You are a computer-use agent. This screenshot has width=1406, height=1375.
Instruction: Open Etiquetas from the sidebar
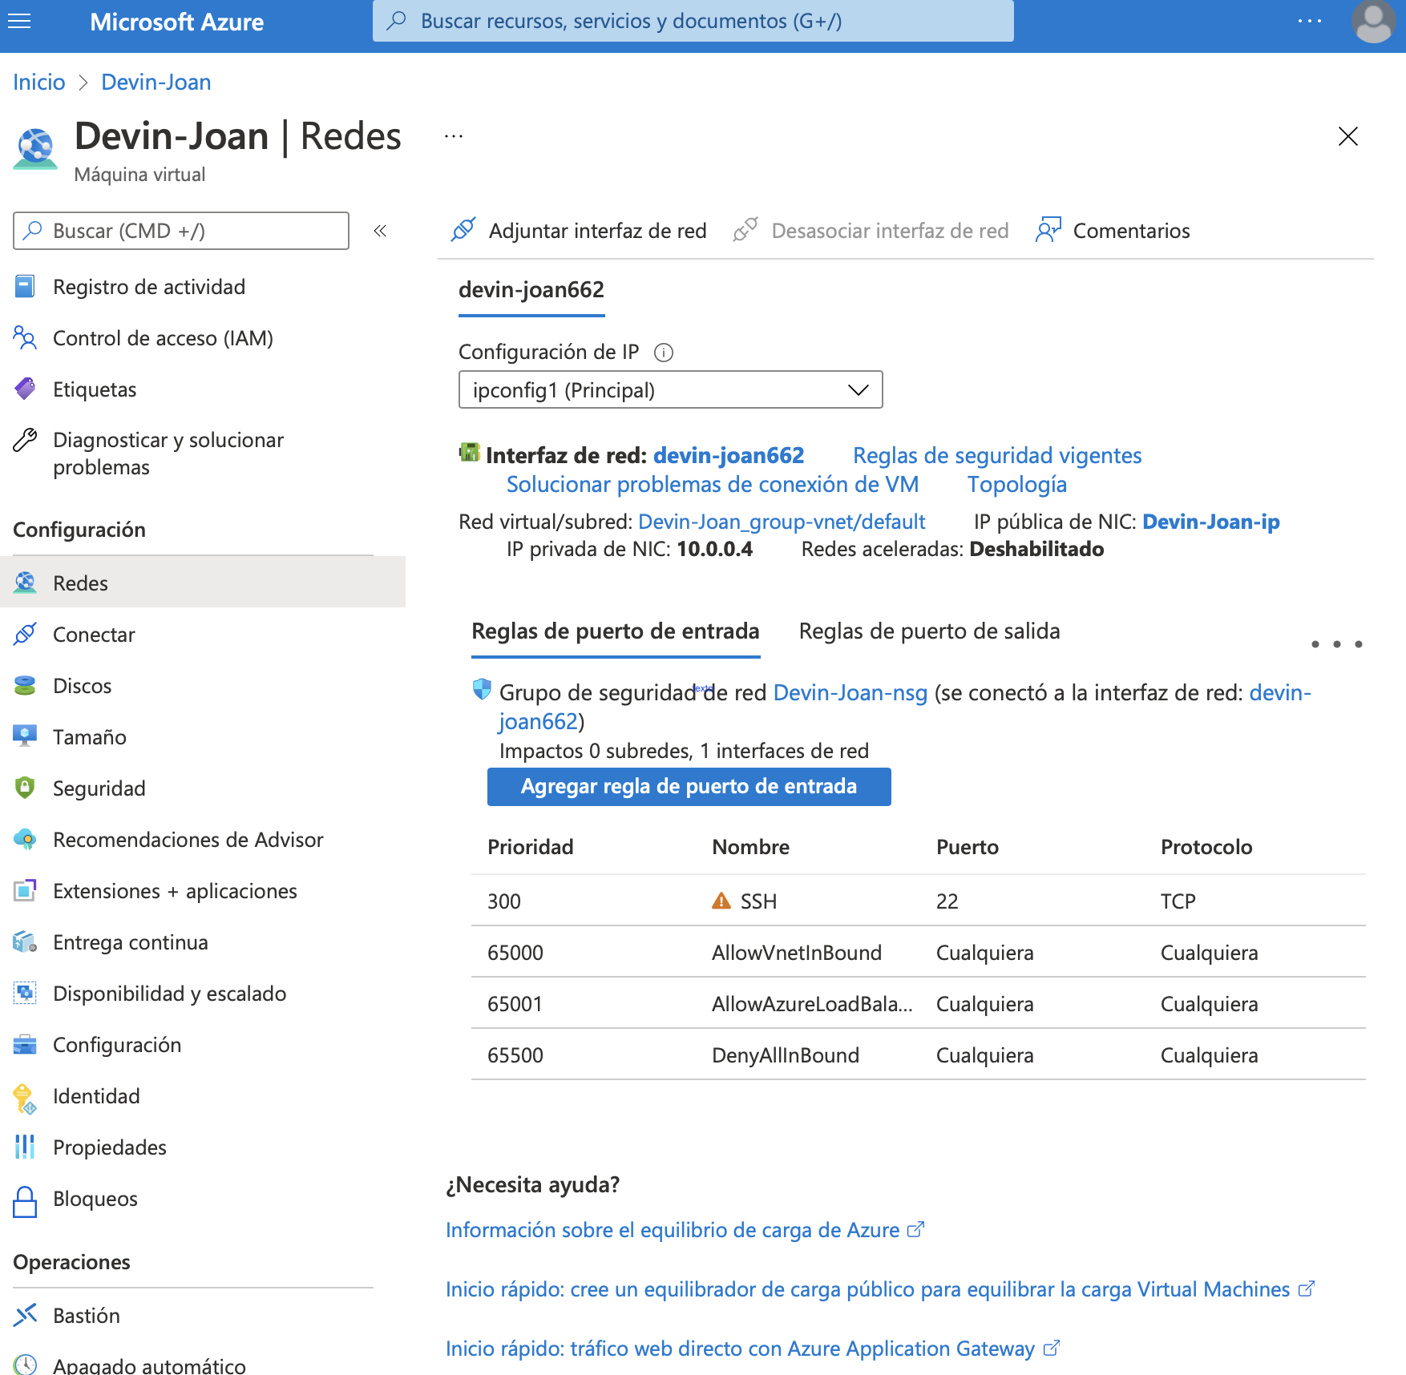click(x=94, y=389)
